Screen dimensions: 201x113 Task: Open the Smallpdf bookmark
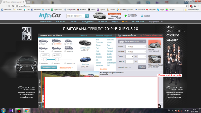click(170, 10)
